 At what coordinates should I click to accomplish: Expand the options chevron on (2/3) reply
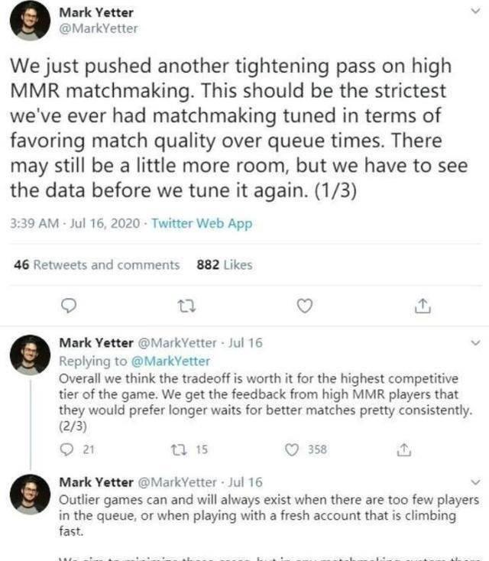pos(475,342)
